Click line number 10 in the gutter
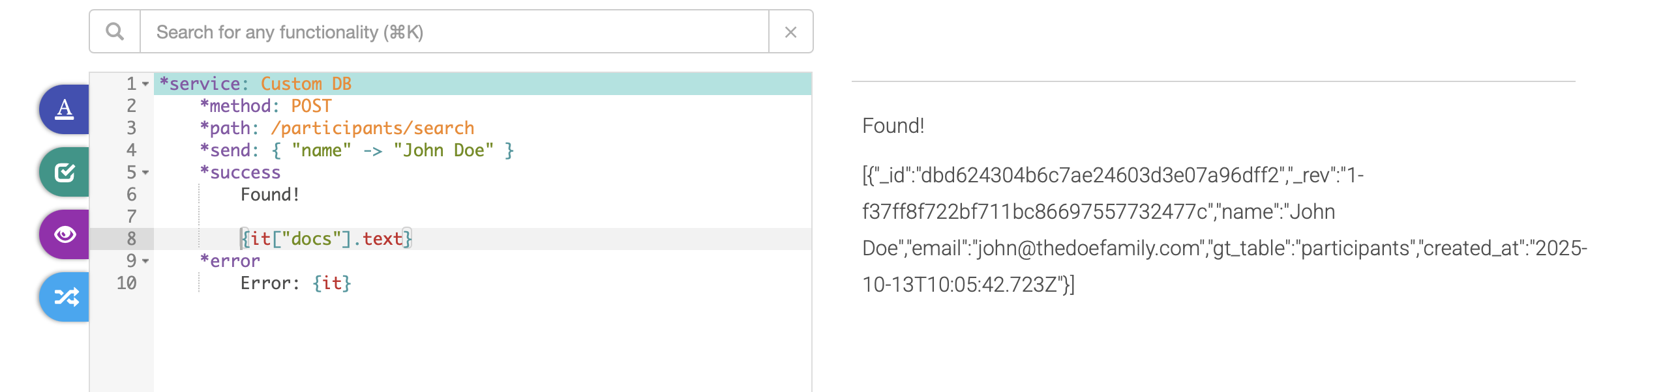 click(x=127, y=283)
